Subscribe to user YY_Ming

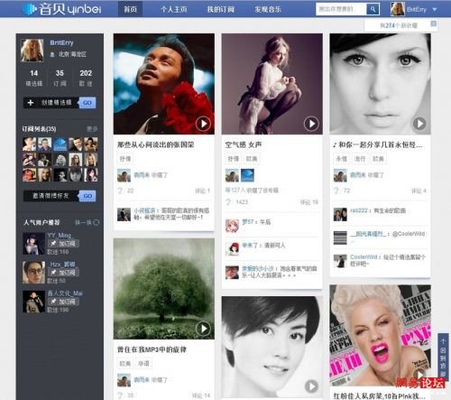(x=63, y=243)
